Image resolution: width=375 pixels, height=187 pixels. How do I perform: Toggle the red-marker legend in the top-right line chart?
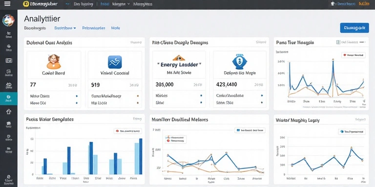[x=353, y=55]
